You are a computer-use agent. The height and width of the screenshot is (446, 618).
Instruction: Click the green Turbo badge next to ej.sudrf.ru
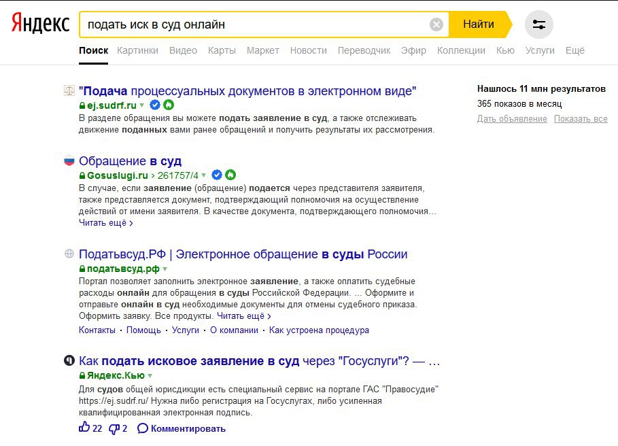[169, 105]
